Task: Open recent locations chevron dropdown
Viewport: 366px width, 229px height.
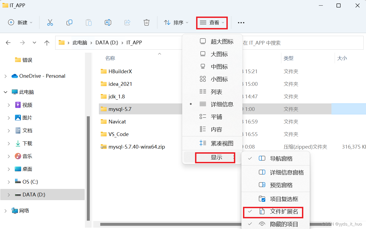Action: pyautogui.click(x=34, y=42)
